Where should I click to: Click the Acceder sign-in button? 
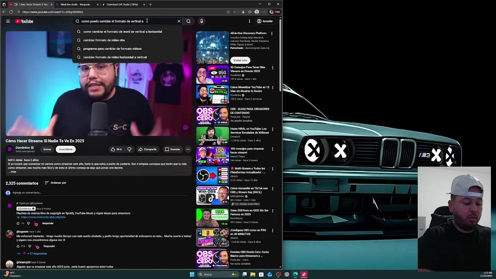click(265, 21)
